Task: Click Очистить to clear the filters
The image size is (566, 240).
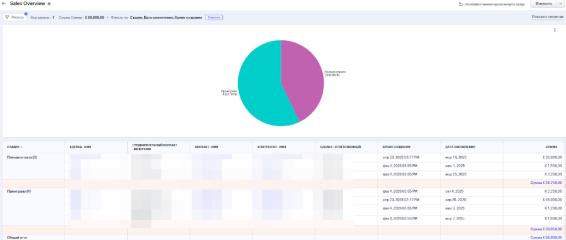Action: click(213, 17)
